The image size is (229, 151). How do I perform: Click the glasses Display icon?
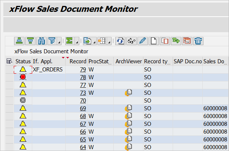tap(131, 41)
